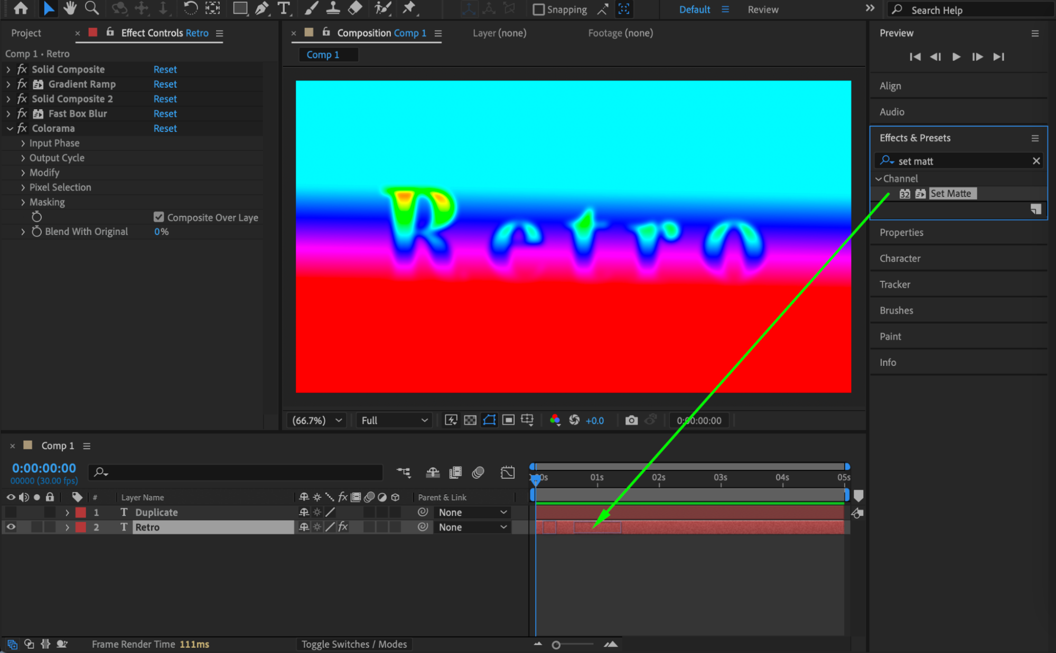Select the Clone Stamp tool
This screenshot has width=1056, height=653.
point(333,8)
